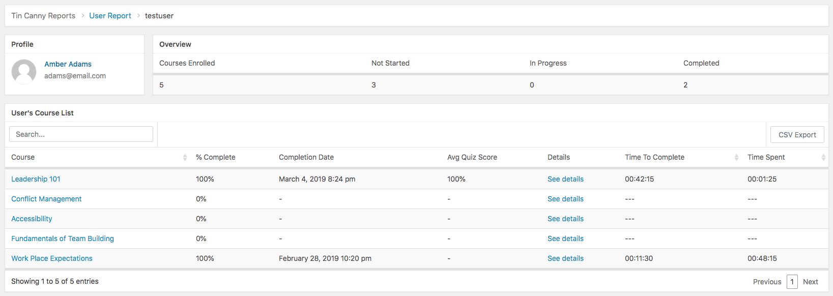The width and height of the screenshot is (833, 296).
Task: Open Work Place Expectations course
Action: 52,258
